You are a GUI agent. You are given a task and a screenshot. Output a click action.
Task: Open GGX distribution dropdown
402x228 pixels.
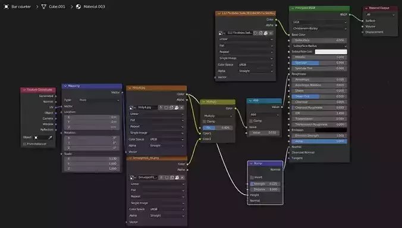(319, 23)
